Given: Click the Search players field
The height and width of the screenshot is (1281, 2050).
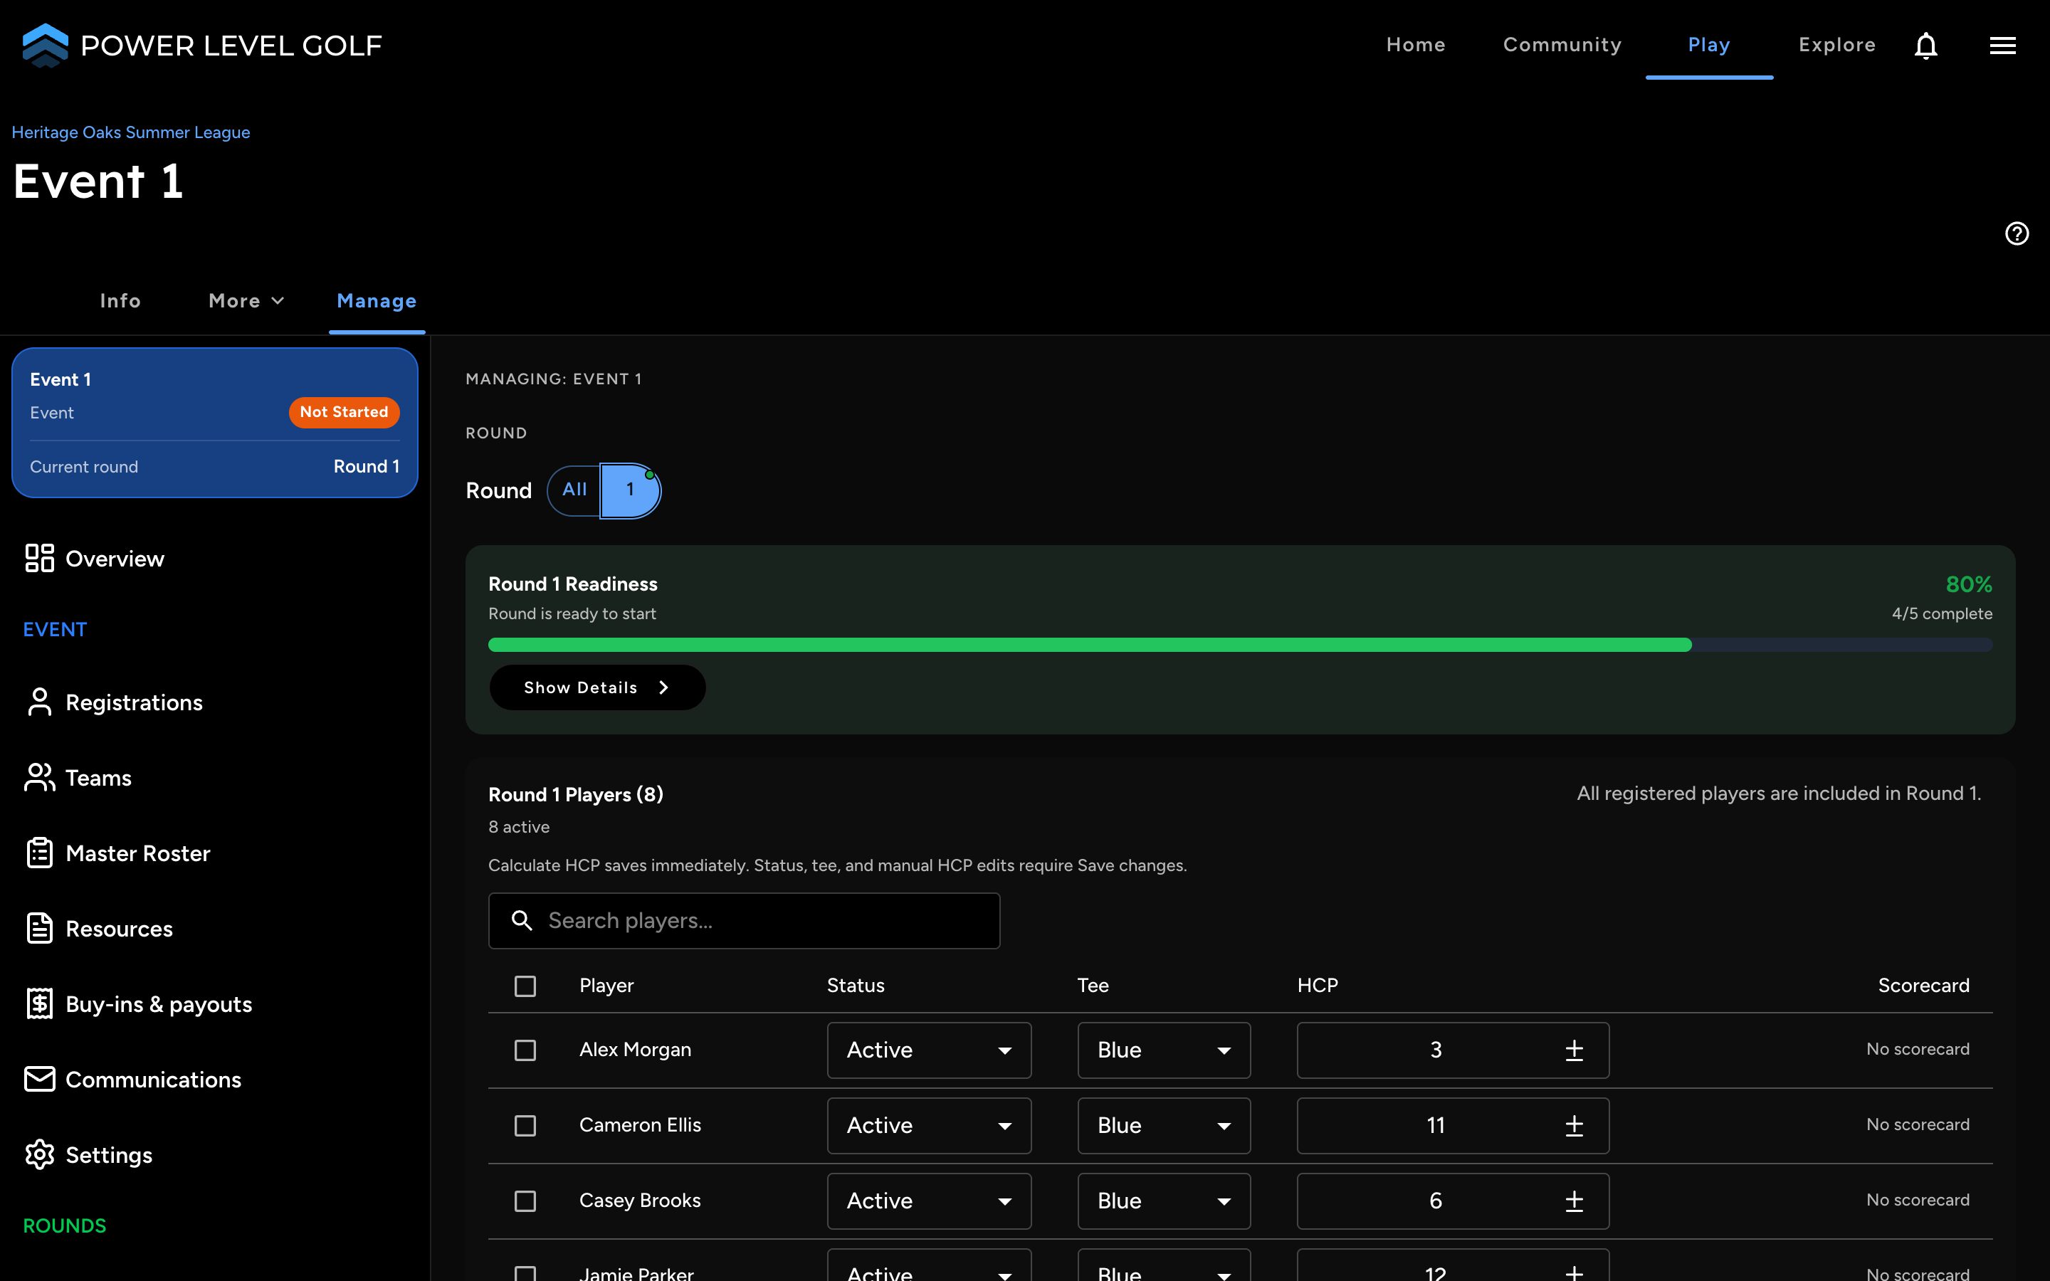Looking at the screenshot, I should [x=744, y=921].
